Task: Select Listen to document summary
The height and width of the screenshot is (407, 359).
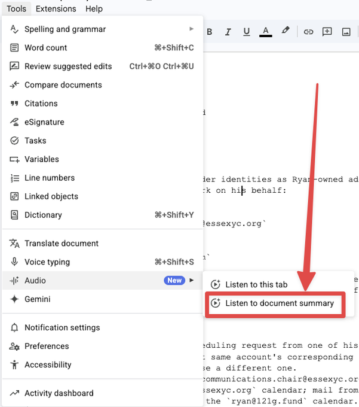Action: coord(279,303)
